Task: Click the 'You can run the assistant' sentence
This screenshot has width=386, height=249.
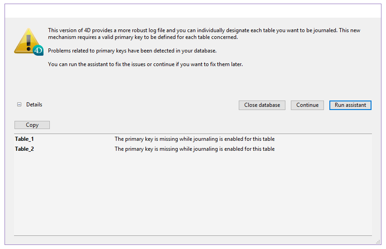Action: (x=145, y=64)
